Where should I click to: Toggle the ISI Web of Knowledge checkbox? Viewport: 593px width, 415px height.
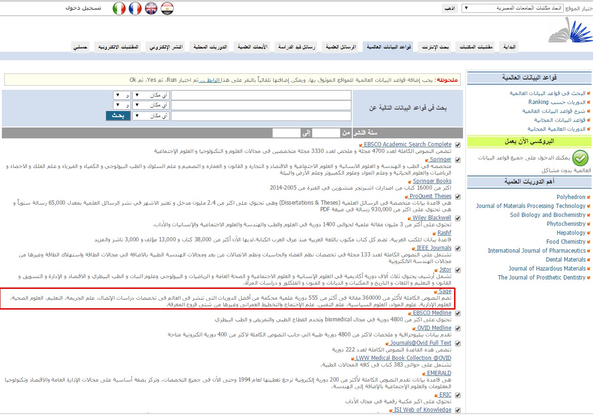click(x=458, y=410)
